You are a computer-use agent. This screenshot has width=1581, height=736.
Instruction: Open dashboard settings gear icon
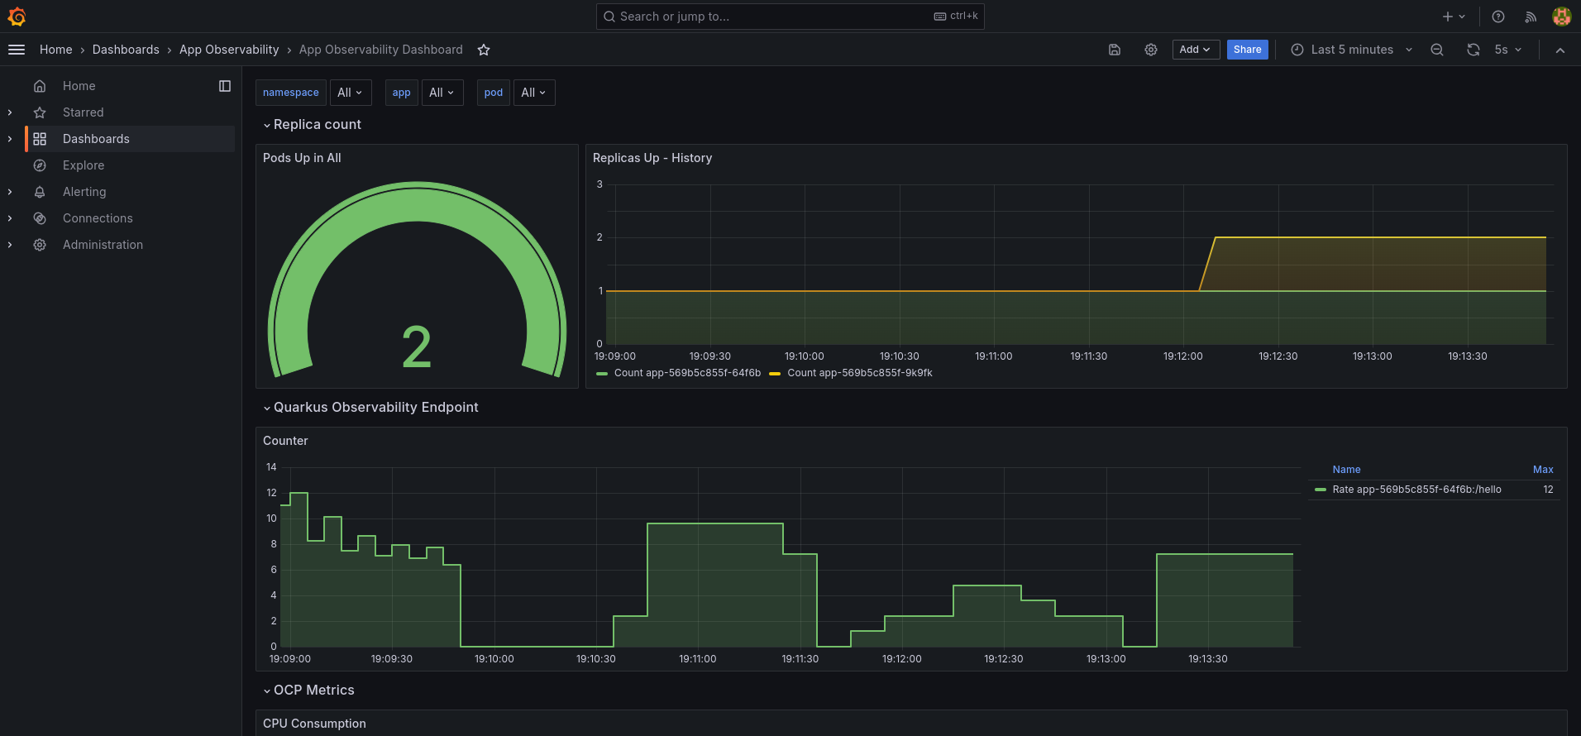pos(1151,50)
